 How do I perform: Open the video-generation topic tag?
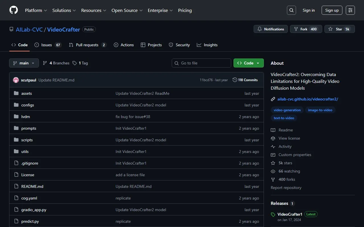point(287,110)
